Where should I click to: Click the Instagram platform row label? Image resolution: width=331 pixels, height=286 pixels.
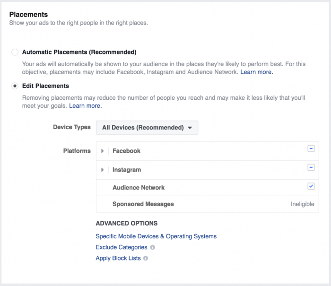[x=127, y=170]
